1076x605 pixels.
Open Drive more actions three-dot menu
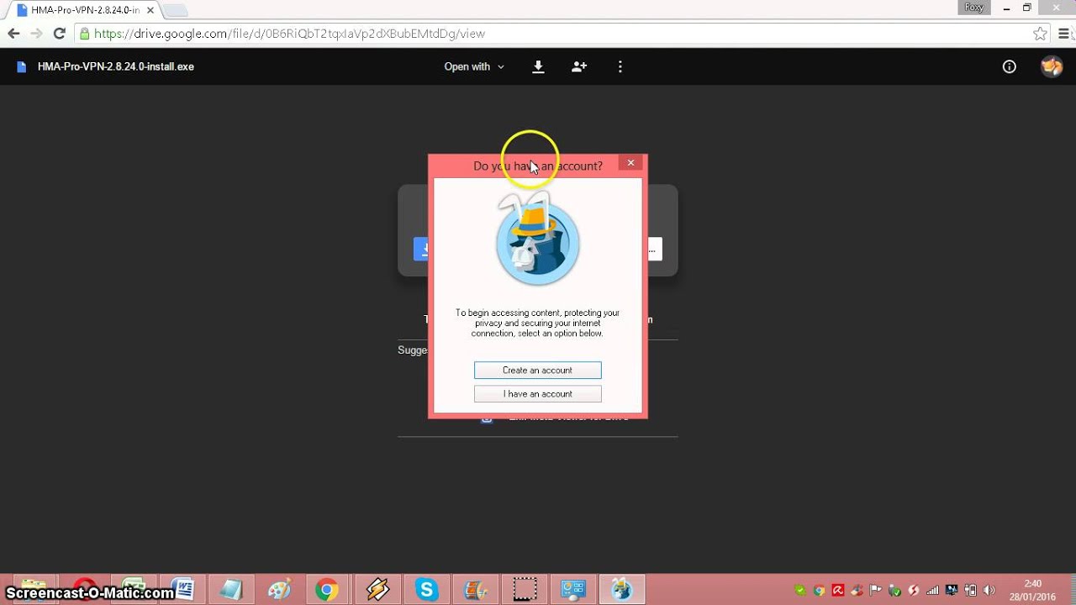[x=620, y=66]
